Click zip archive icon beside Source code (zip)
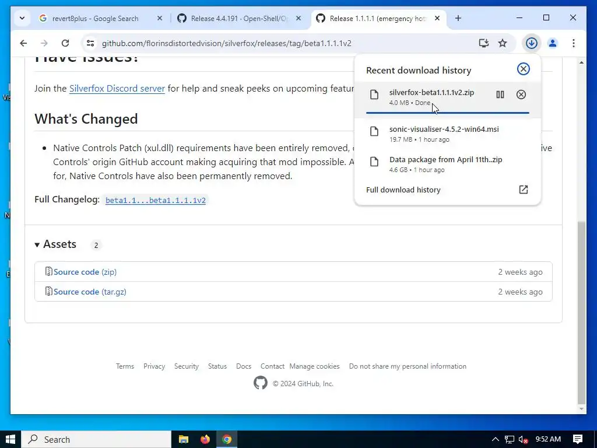The image size is (597, 448). point(48,272)
